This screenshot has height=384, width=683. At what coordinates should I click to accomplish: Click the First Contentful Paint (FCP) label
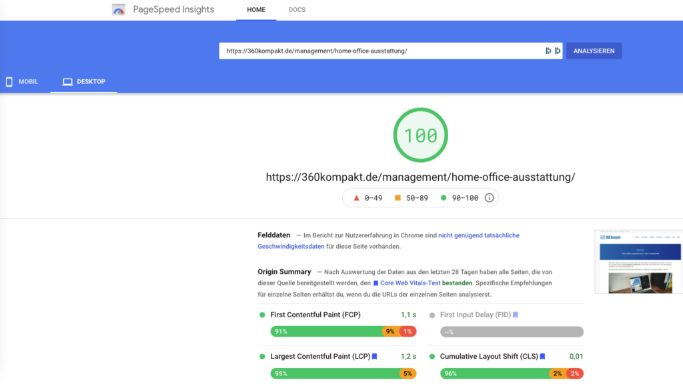315,315
